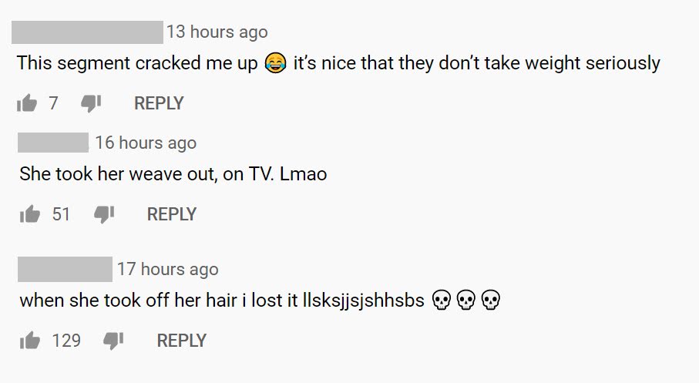Click the laughing emoji in the first comment
This screenshot has height=383, width=699.
[275, 63]
